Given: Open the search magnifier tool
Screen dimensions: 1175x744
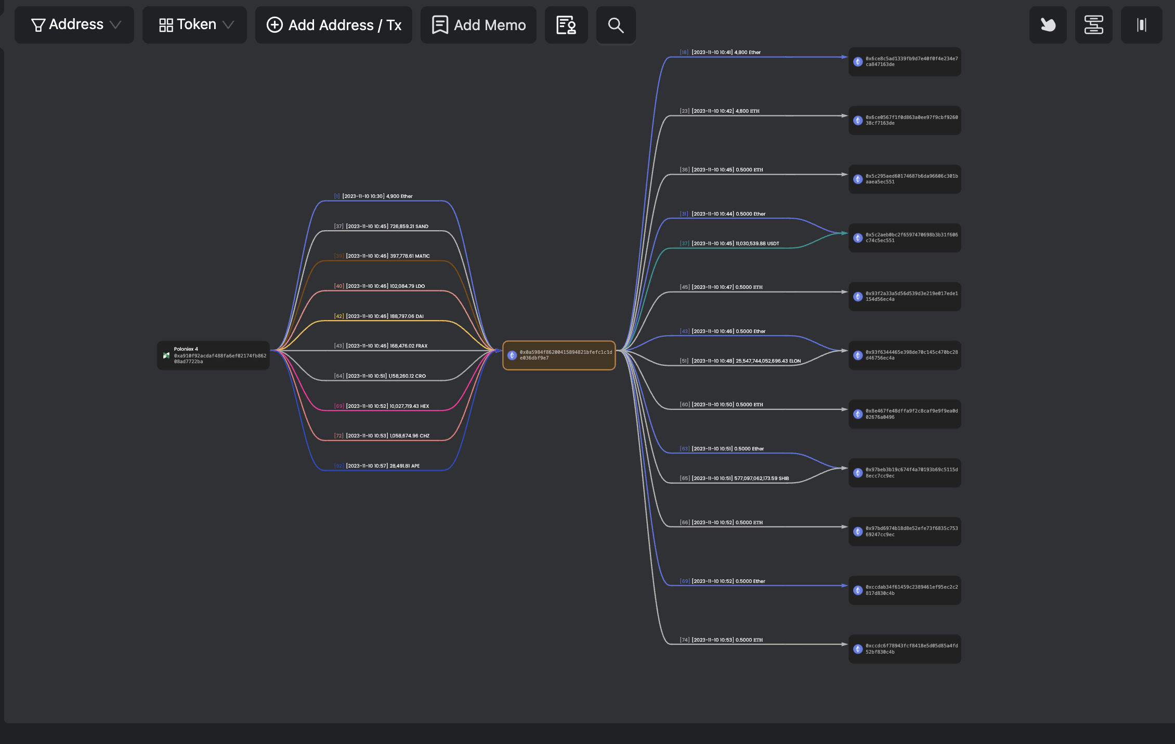Looking at the screenshot, I should (x=616, y=25).
